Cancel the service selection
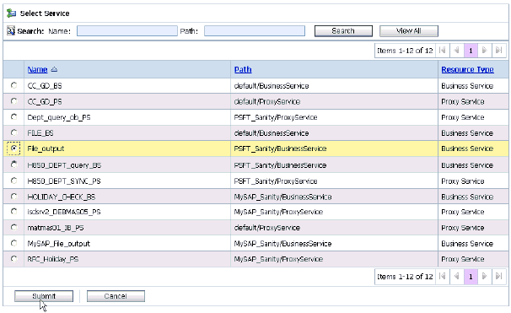511x313 pixels. pyautogui.click(x=116, y=296)
